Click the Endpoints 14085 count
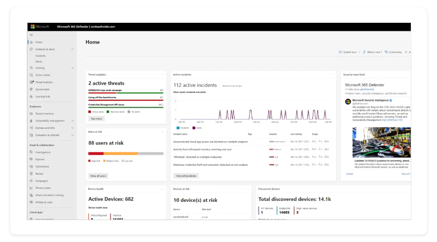Screen dimensions: 437x242 [284, 212]
